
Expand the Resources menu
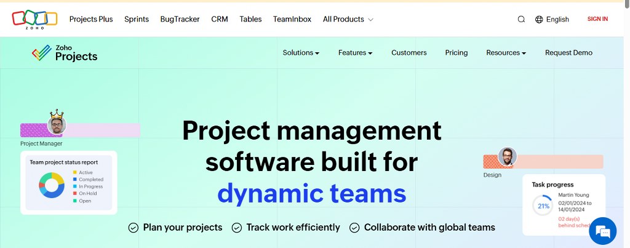click(x=506, y=53)
